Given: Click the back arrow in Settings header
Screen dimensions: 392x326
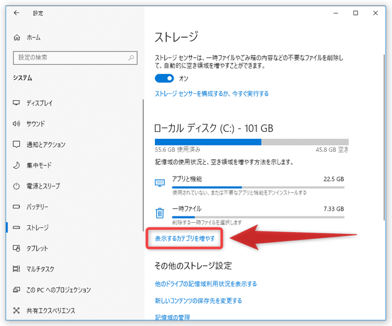Looking at the screenshot, I should pos(17,12).
